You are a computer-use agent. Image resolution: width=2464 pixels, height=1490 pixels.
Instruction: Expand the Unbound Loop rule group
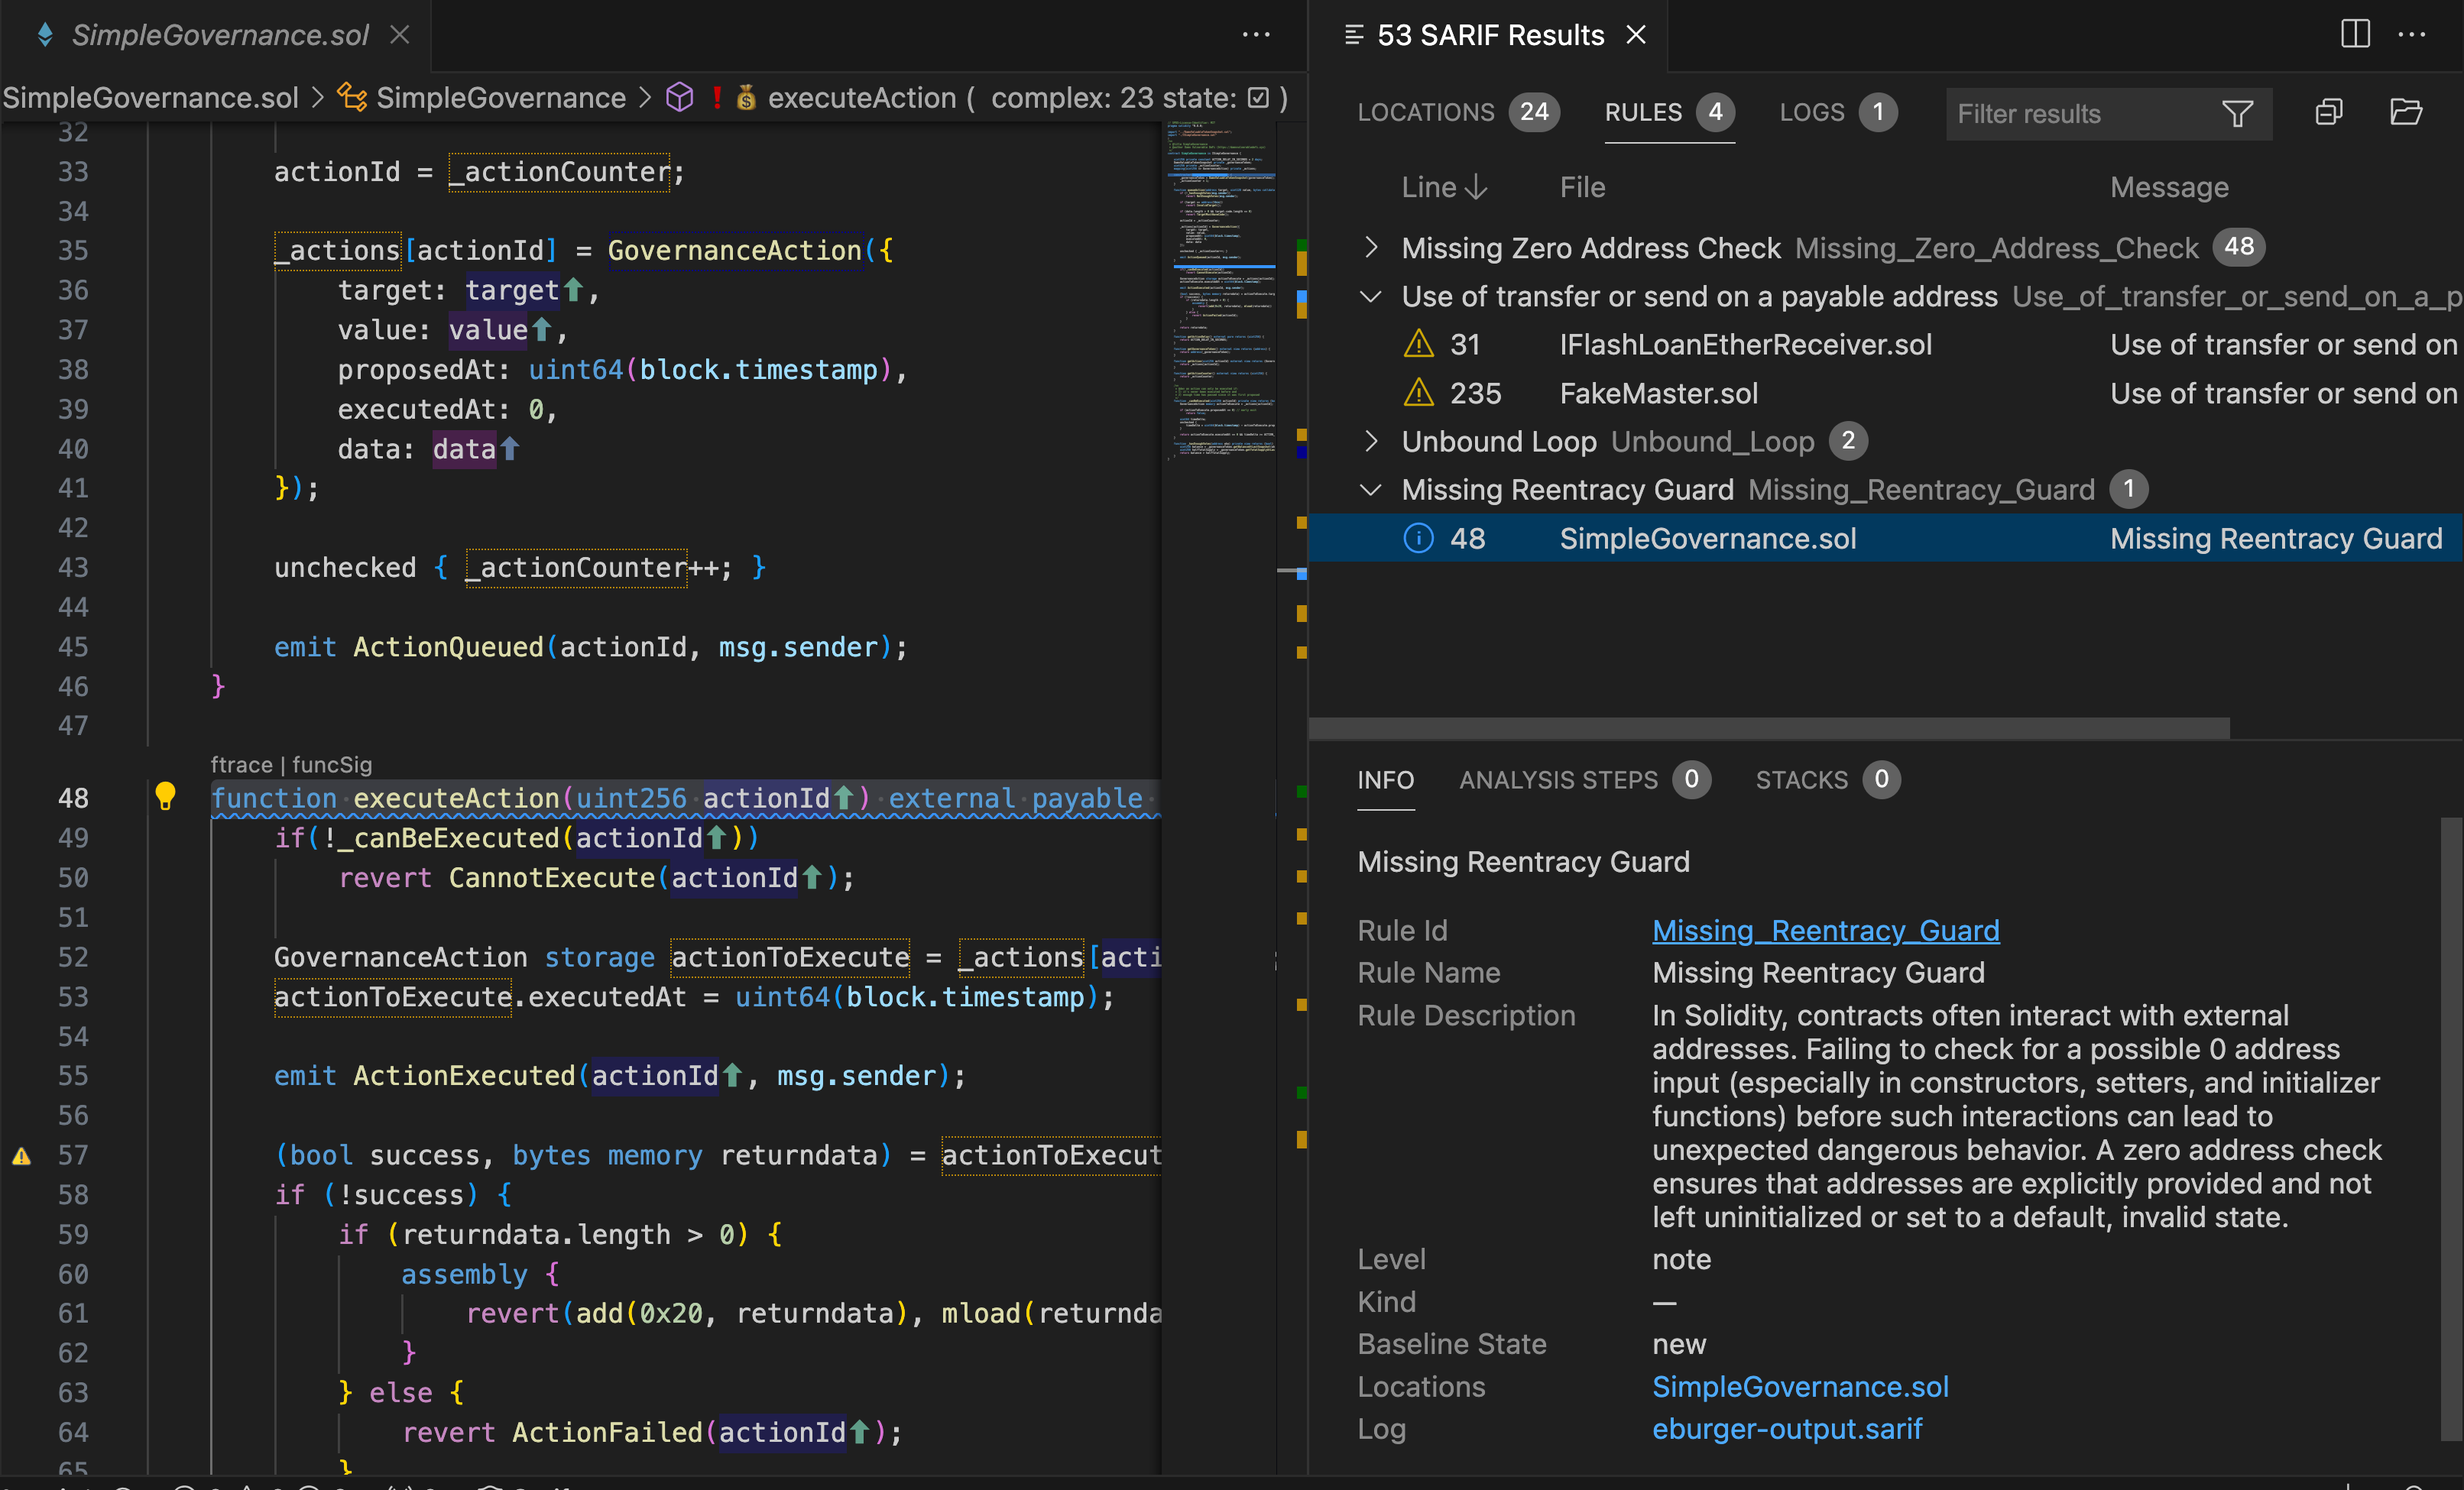click(1371, 441)
